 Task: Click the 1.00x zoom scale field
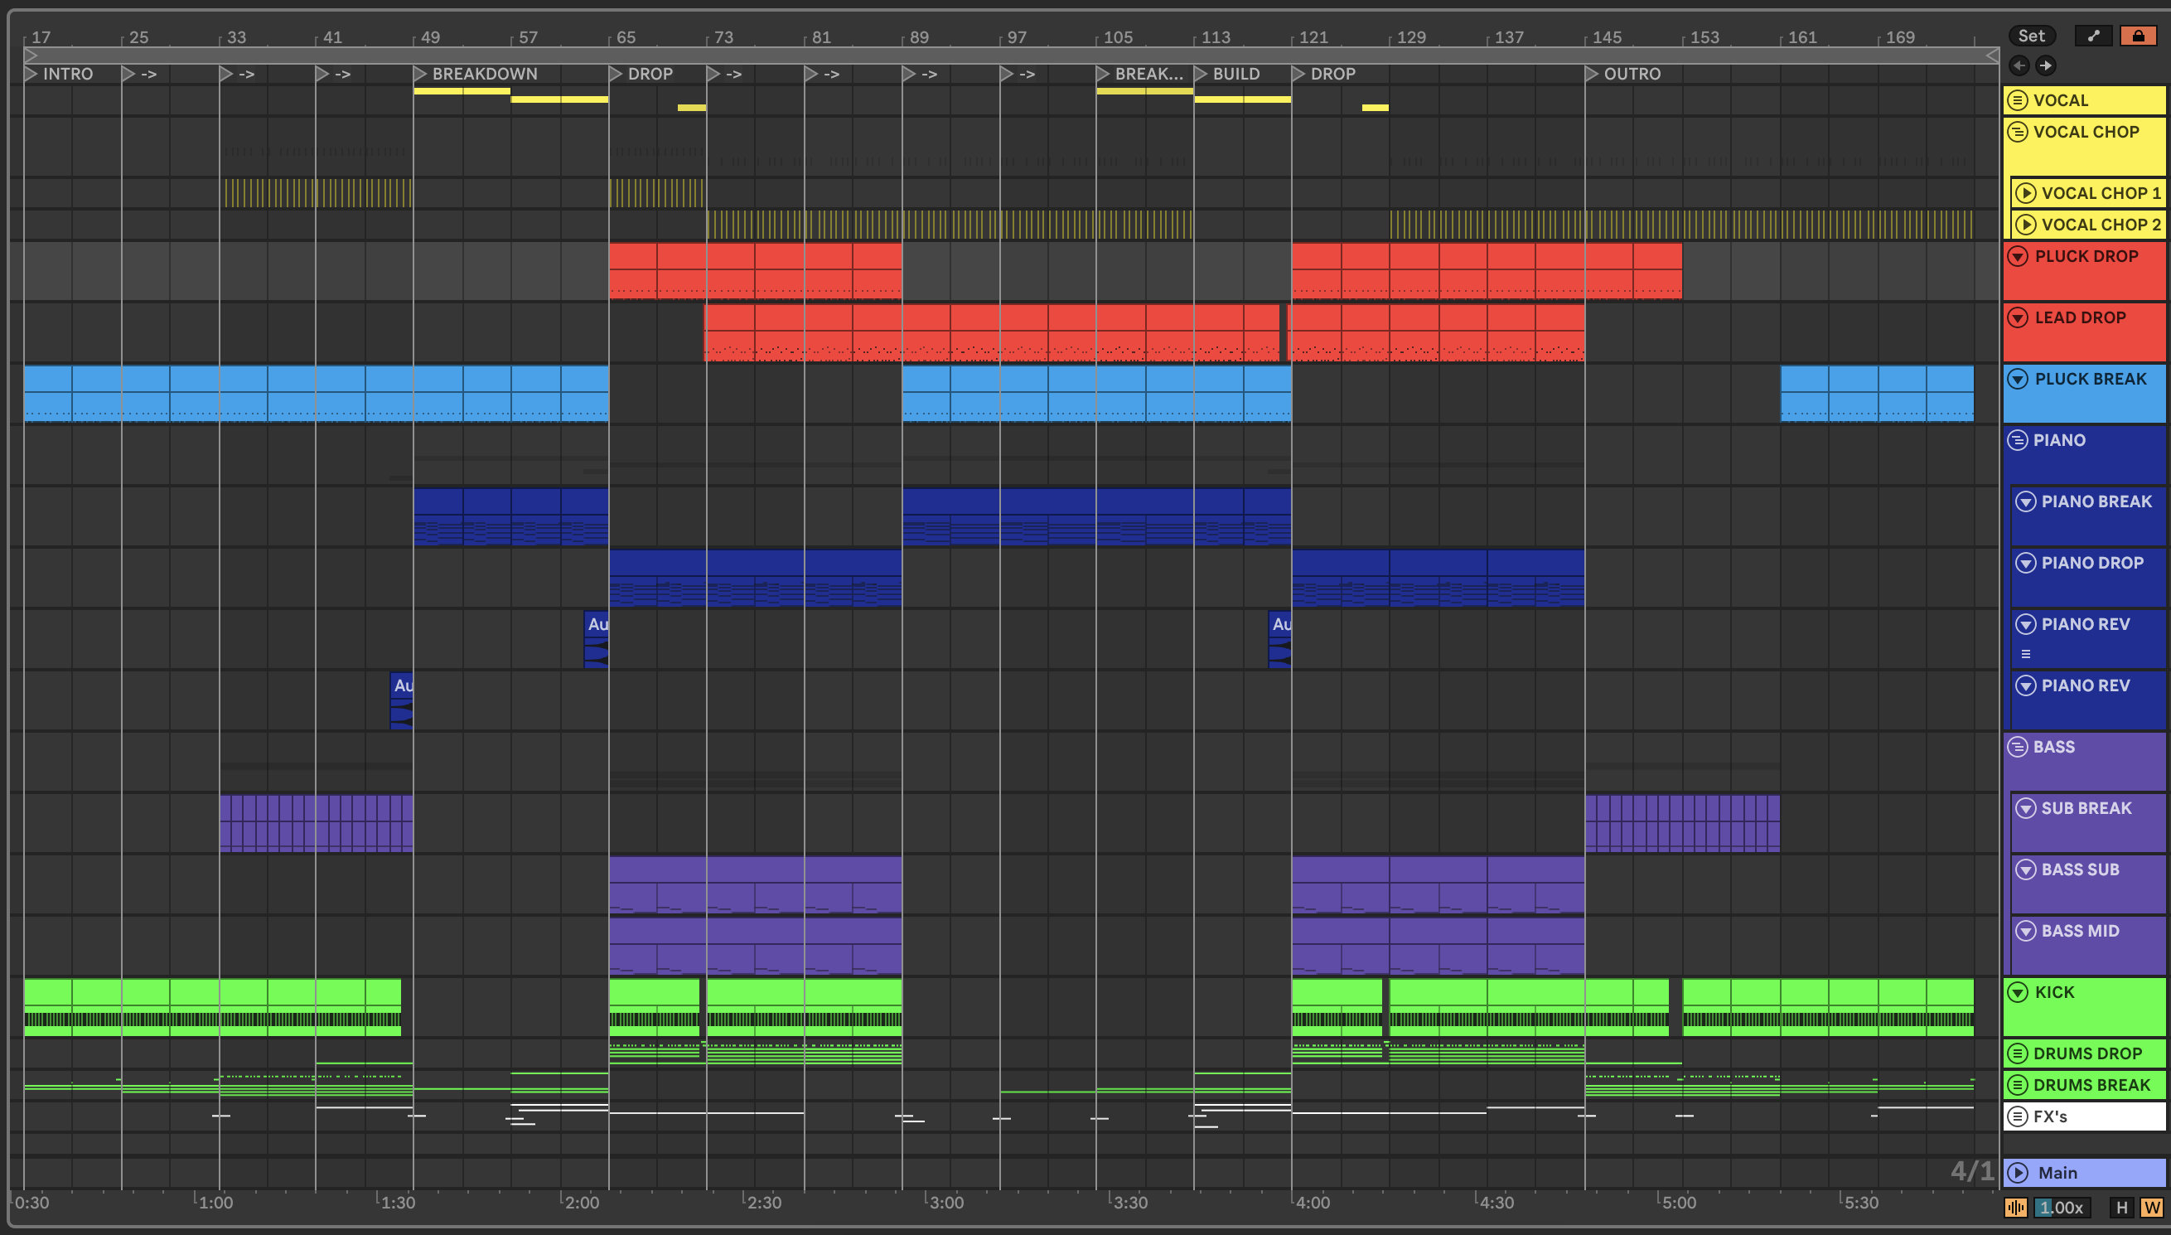tap(2061, 1207)
